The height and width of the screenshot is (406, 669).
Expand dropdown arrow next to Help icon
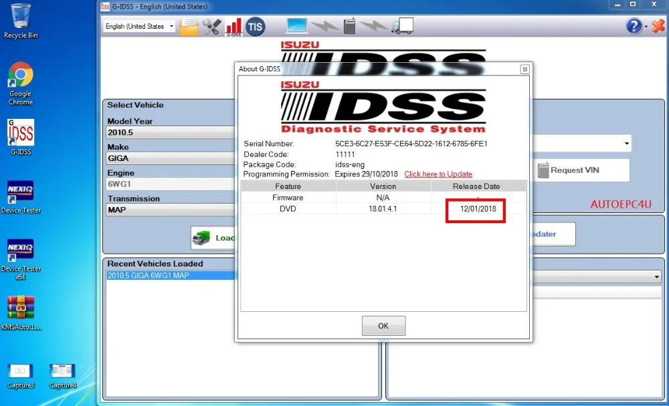pyautogui.click(x=646, y=27)
